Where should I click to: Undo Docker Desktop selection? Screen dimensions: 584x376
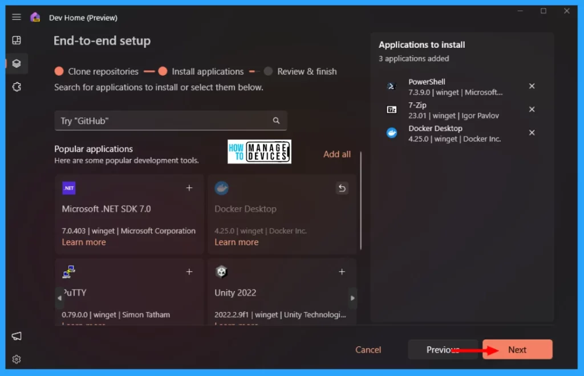coord(342,188)
